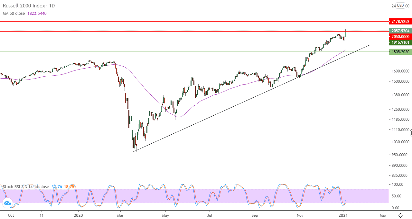Click the 1185.0000 price axis label
Screen dimensions: 412x219
point(400,119)
